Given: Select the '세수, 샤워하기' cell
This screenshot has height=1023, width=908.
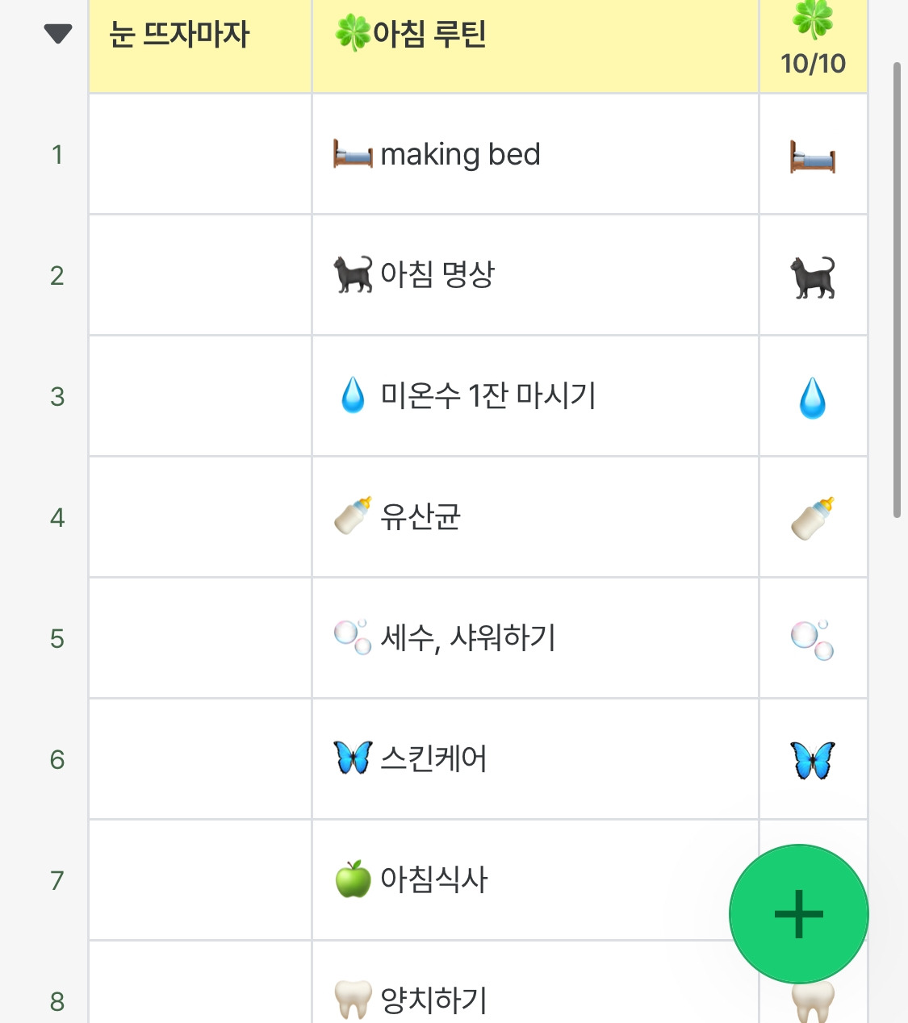Looking at the screenshot, I should 535,638.
